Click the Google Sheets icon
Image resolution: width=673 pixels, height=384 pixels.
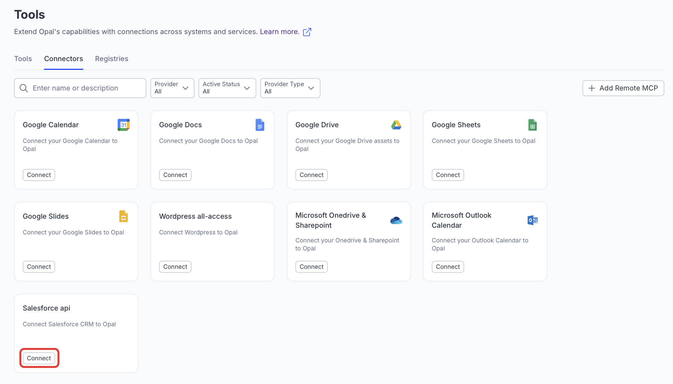click(532, 125)
